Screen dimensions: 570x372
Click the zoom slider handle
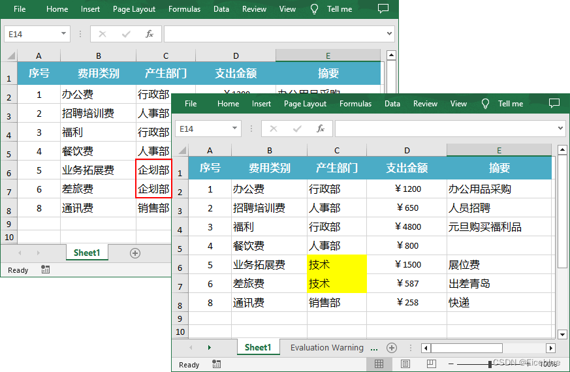(490, 364)
